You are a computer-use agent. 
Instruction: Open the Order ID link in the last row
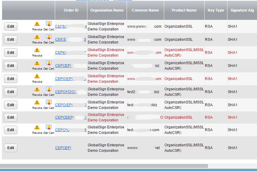[63, 148]
